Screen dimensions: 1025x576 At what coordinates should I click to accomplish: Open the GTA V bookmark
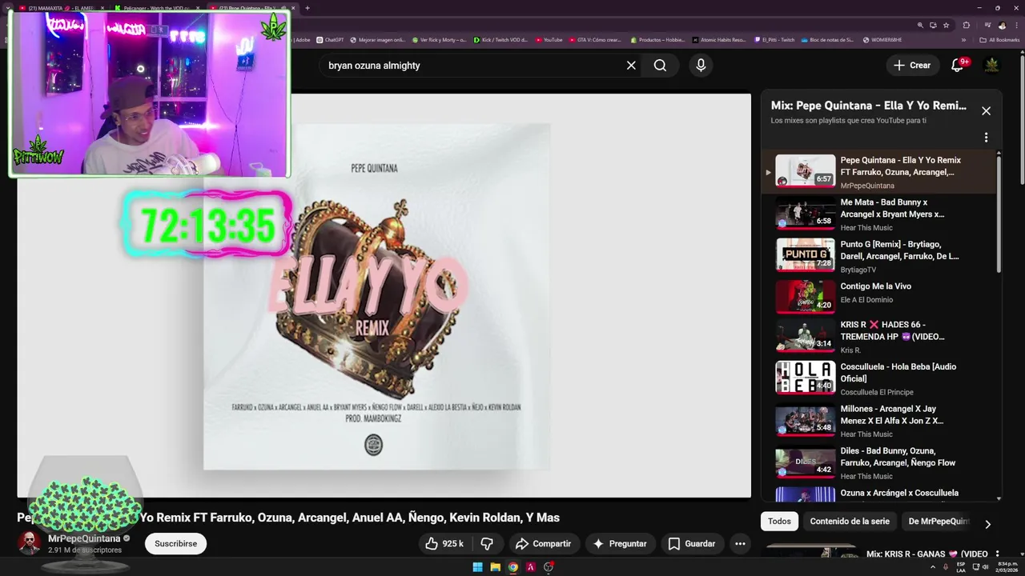point(595,39)
